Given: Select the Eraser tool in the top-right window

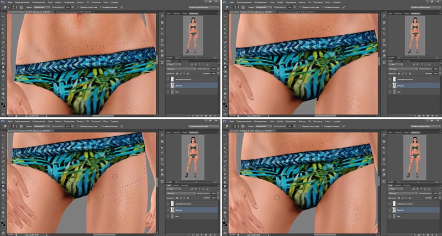Looking at the screenshot, I should (x=225, y=59).
